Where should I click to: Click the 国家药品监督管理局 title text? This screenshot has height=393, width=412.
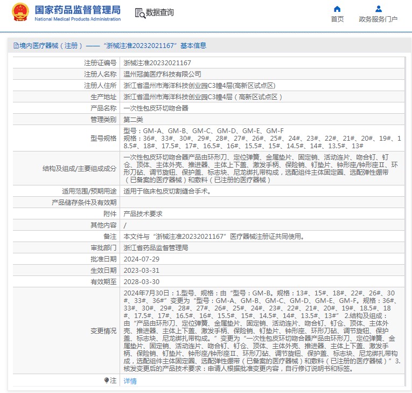[x=78, y=10]
